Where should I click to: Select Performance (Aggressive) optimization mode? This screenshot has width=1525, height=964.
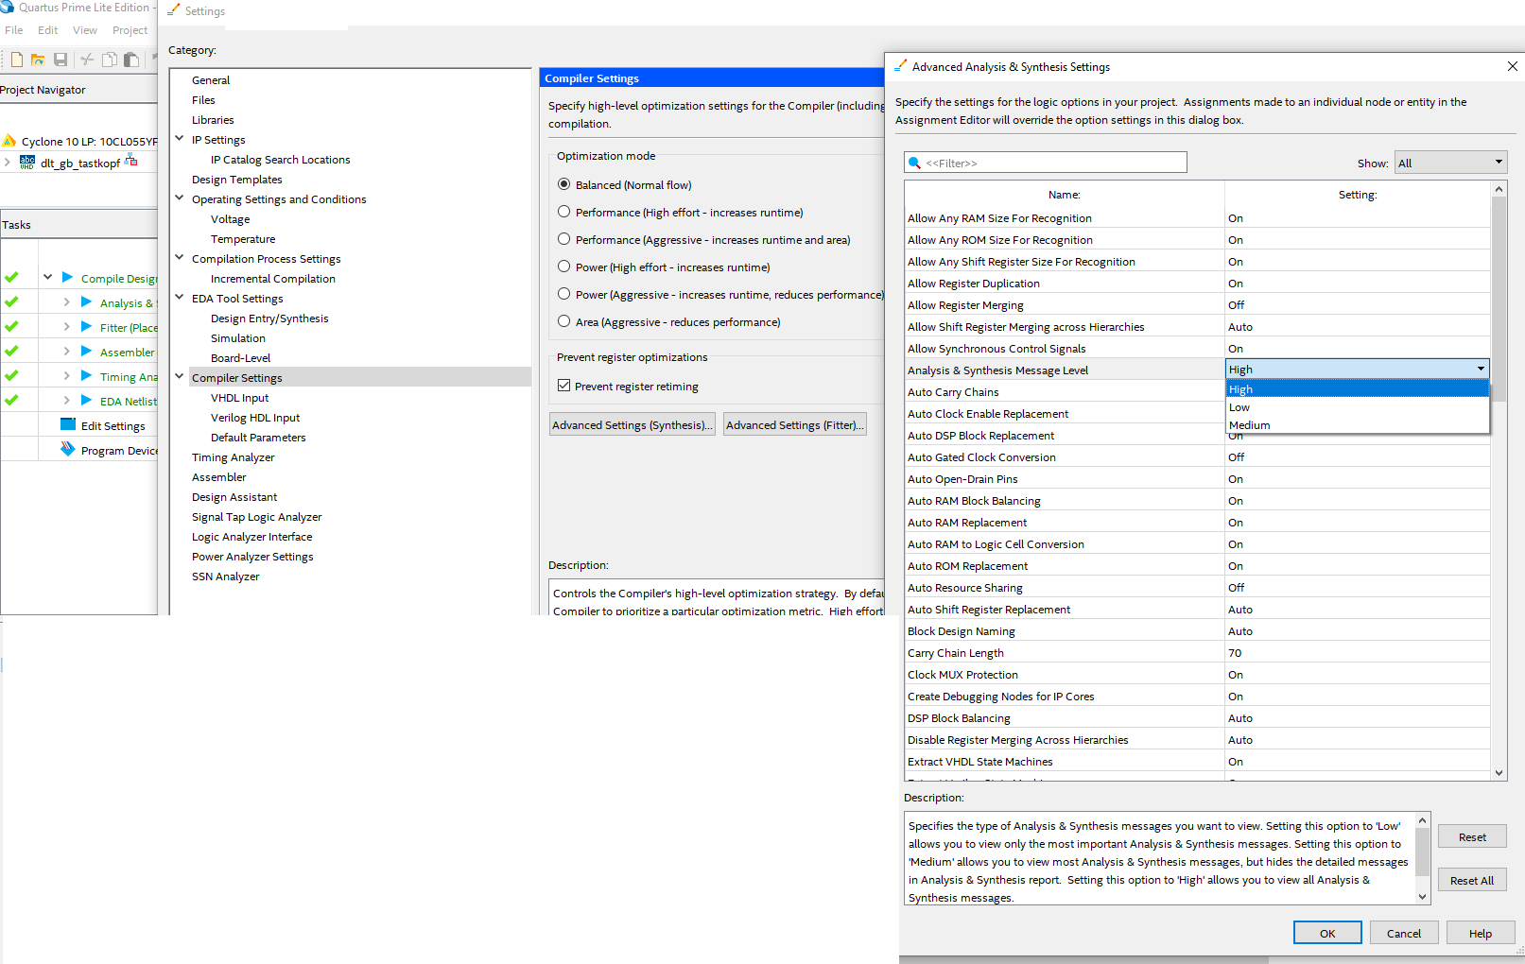[x=563, y=239]
